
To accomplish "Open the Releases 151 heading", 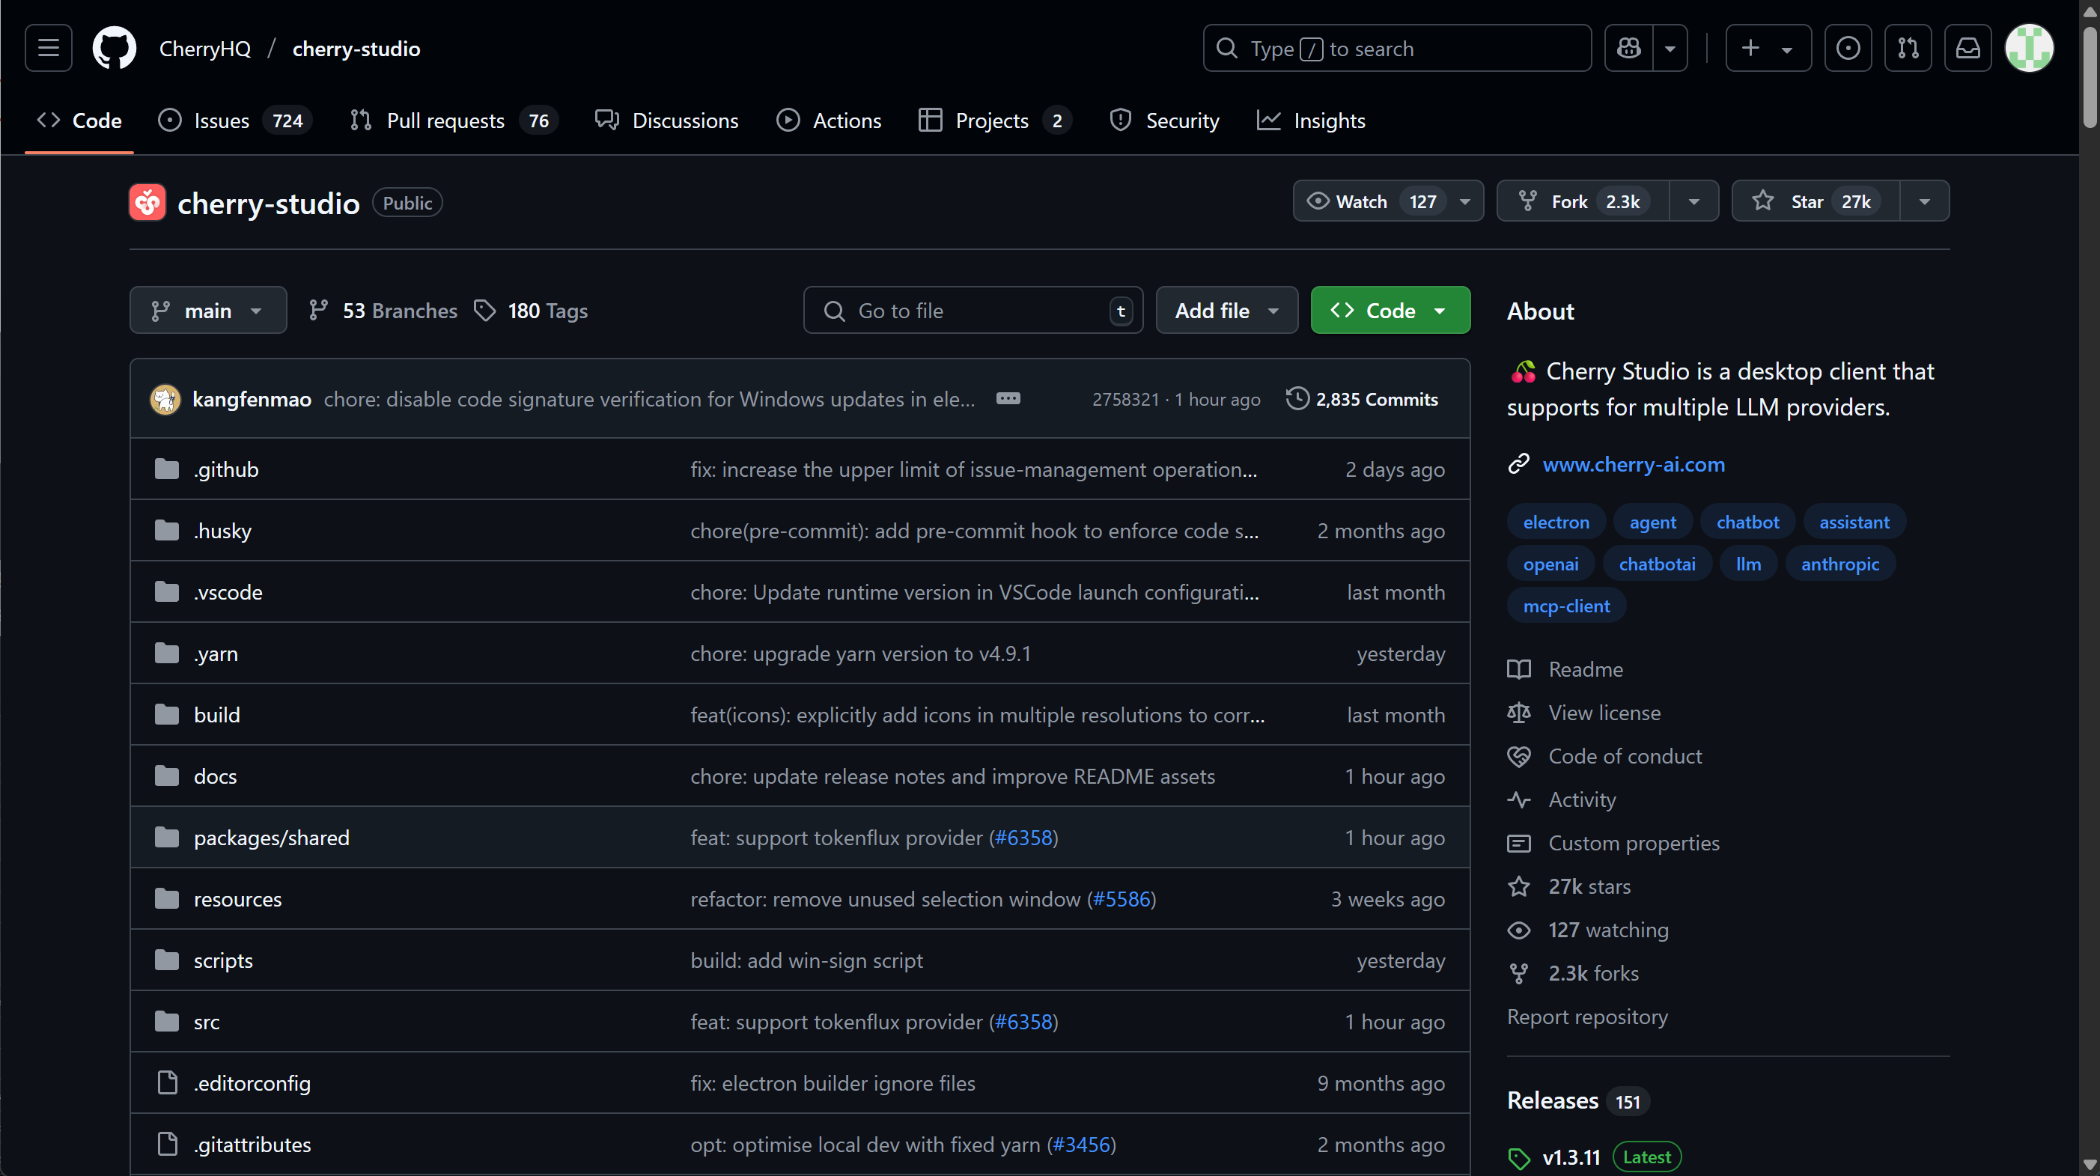I will (x=1578, y=1101).
